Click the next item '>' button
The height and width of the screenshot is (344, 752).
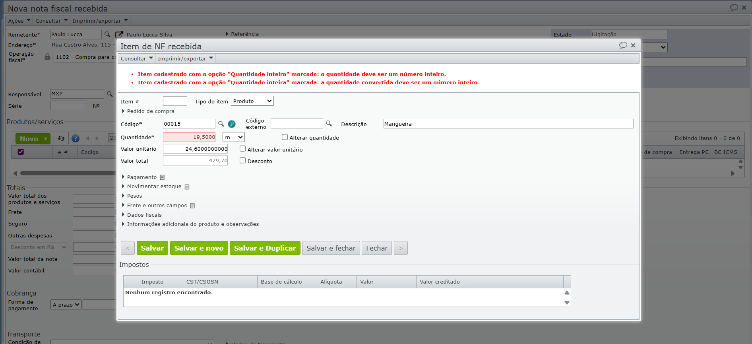click(401, 248)
